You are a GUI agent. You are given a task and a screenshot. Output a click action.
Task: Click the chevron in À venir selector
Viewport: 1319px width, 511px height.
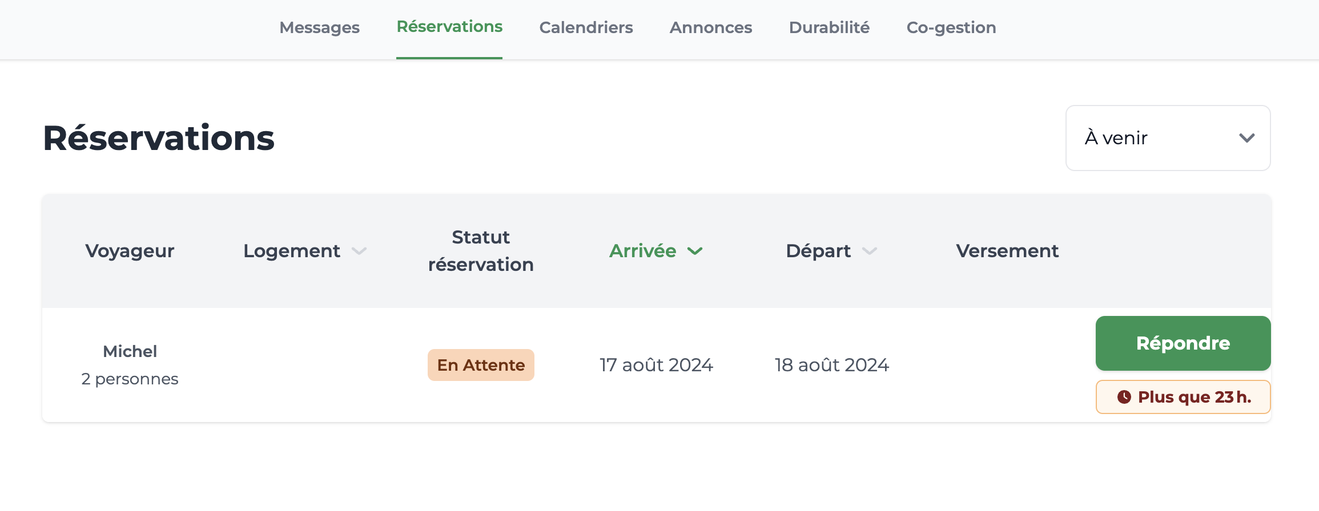click(1246, 138)
